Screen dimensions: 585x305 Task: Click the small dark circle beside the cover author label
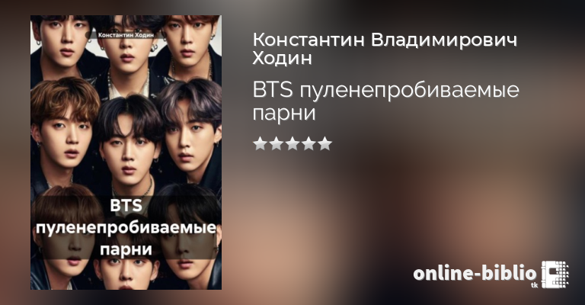coord(88,35)
